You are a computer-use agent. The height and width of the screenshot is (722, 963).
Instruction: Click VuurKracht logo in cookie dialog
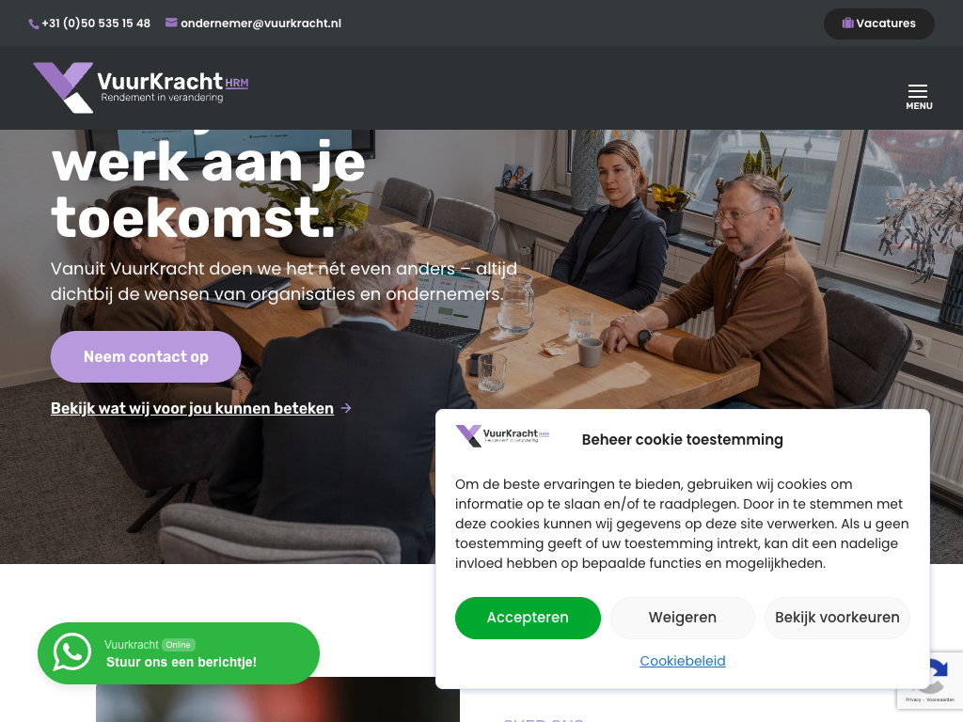point(502,435)
